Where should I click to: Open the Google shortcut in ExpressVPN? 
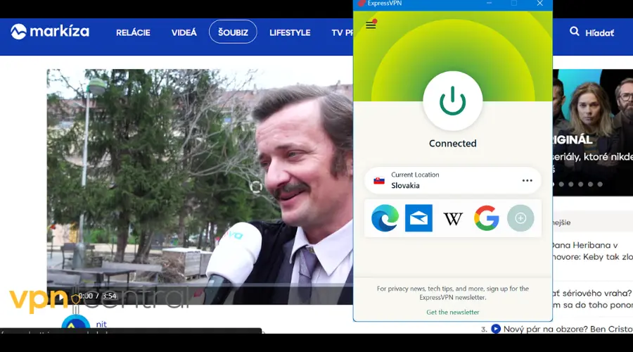click(487, 218)
